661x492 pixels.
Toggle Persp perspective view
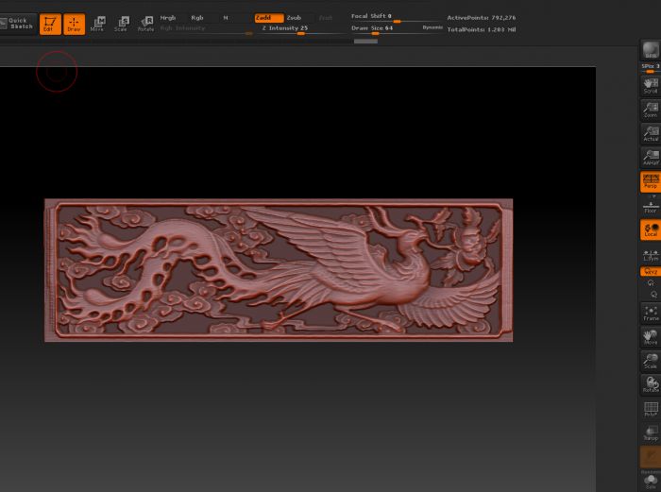tap(651, 181)
